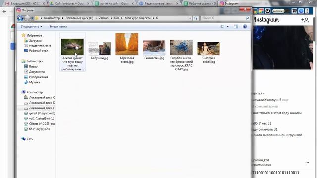Viewport: 317px width, 178px height.
Task: Click the shopping cart browser extension icon
Action: click(294, 11)
